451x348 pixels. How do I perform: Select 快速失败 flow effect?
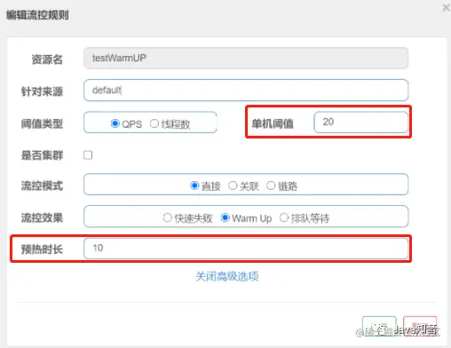pos(167,217)
